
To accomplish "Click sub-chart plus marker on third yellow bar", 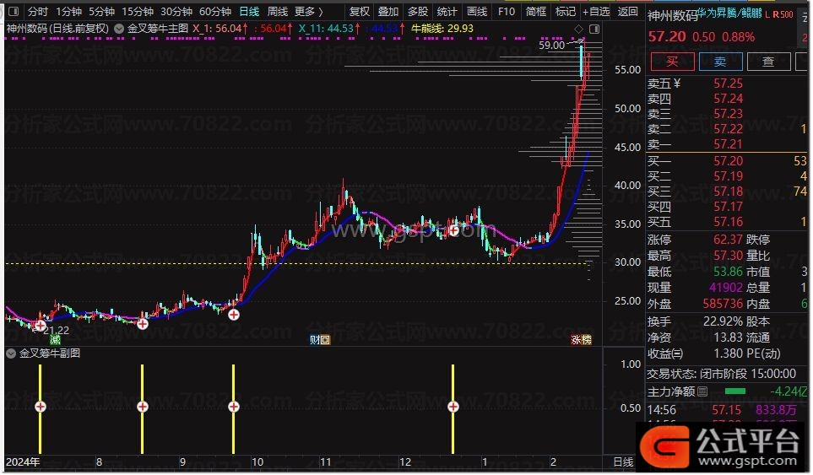I will [x=234, y=407].
